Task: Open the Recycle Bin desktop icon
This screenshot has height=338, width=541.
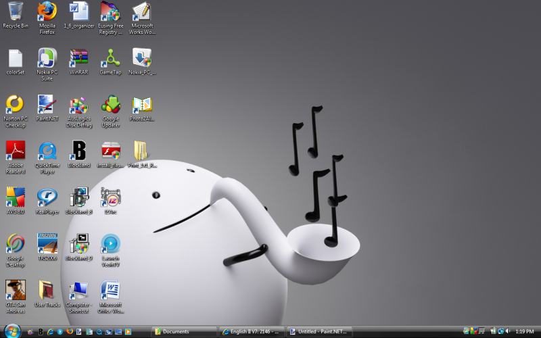Action: 16,16
